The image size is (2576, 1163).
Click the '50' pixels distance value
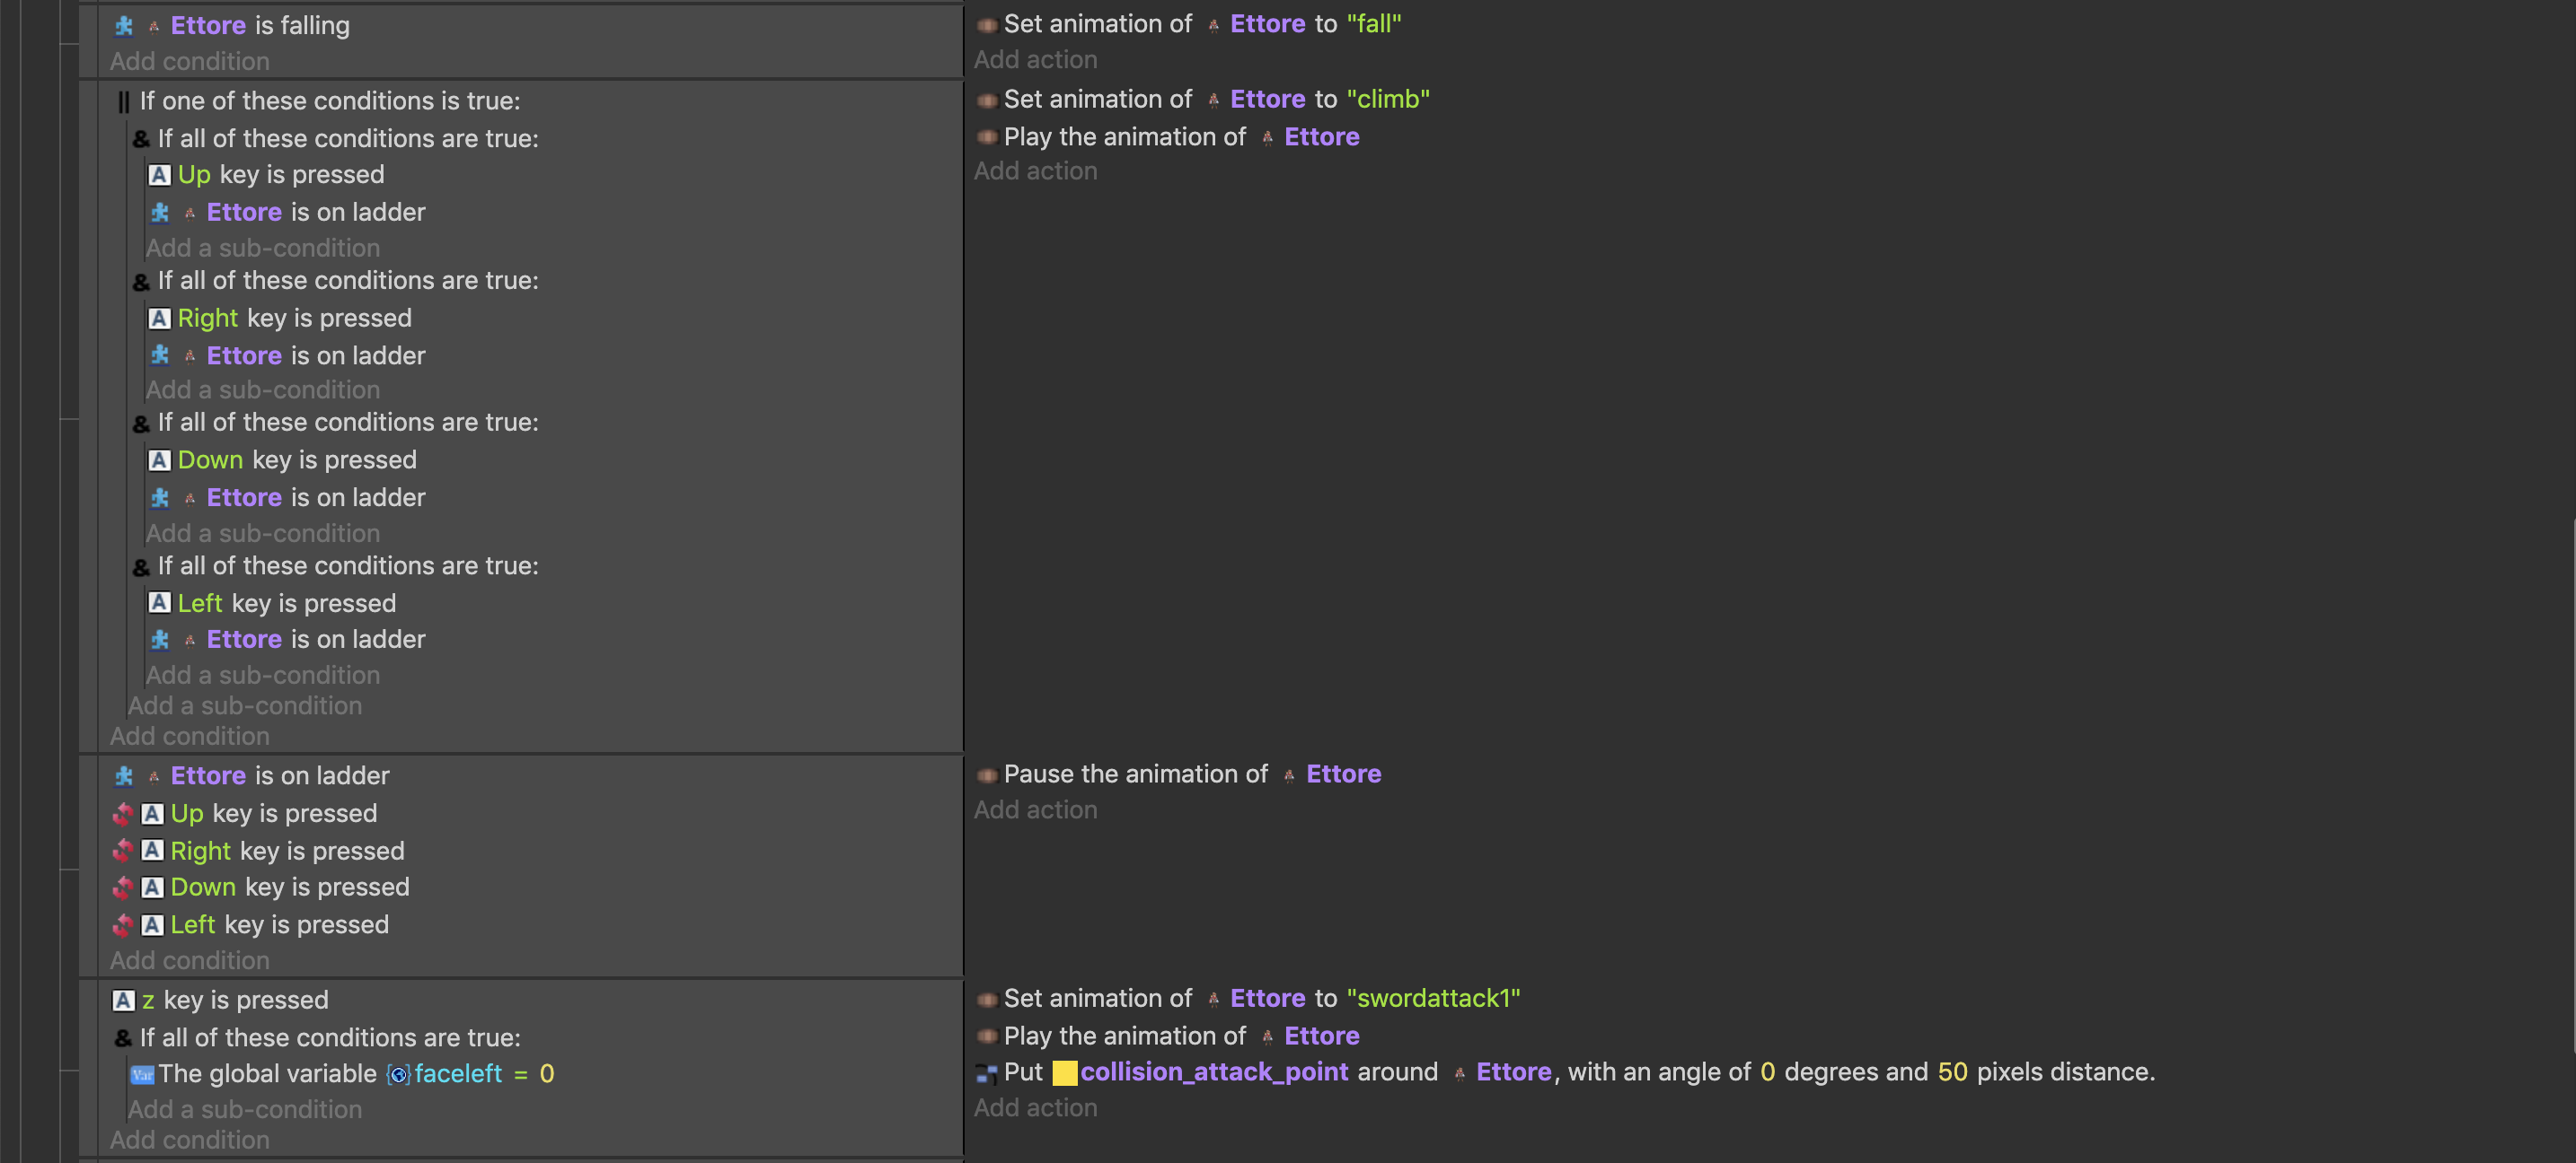coord(1952,1072)
